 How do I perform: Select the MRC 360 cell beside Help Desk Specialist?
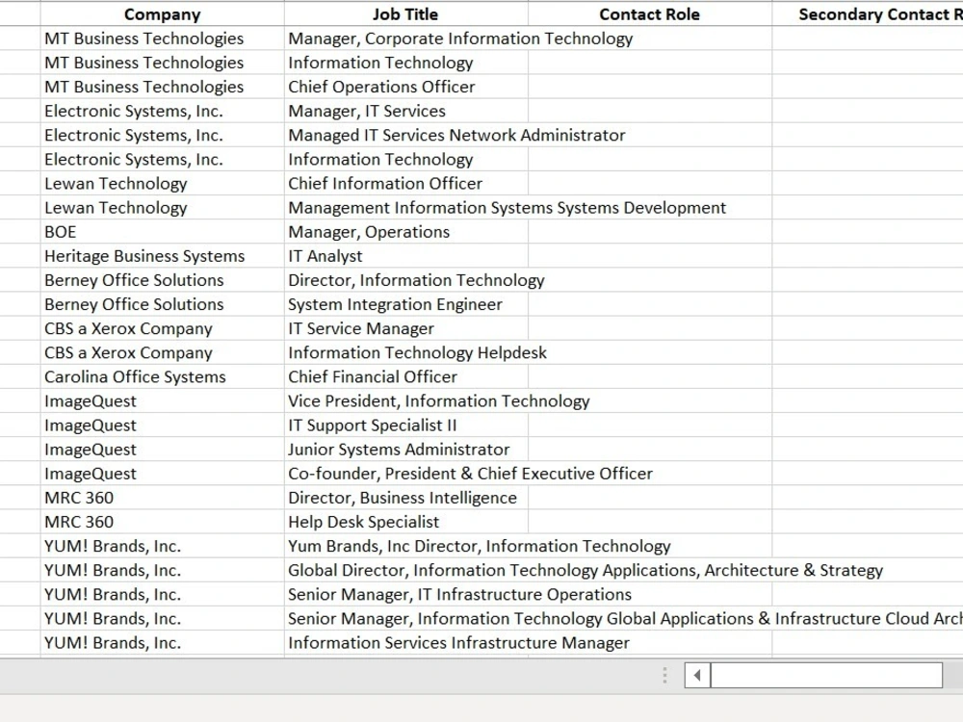tap(162, 522)
